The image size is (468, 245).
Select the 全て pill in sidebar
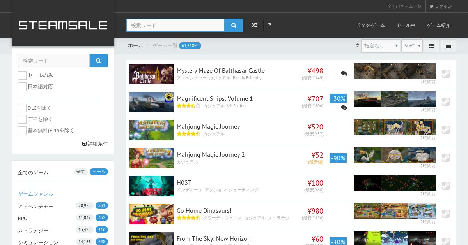click(81, 172)
